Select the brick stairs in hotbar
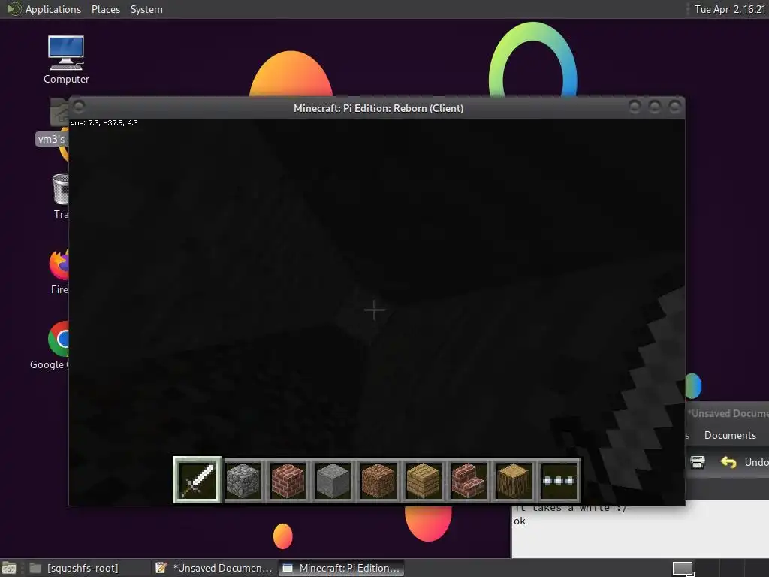This screenshot has width=769, height=577. click(469, 480)
